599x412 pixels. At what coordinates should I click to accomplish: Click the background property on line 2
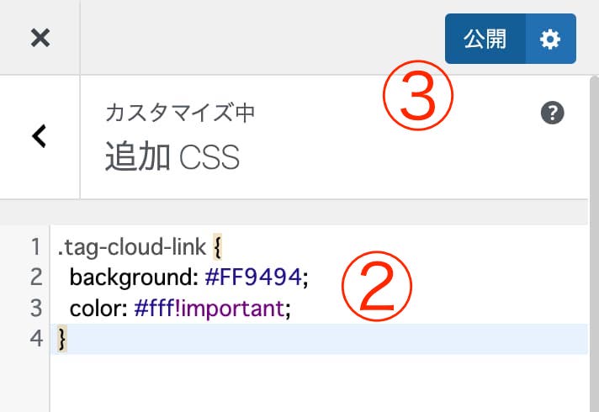coord(134,277)
